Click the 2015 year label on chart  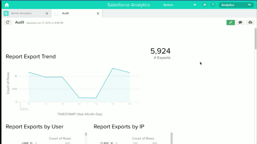point(25,109)
